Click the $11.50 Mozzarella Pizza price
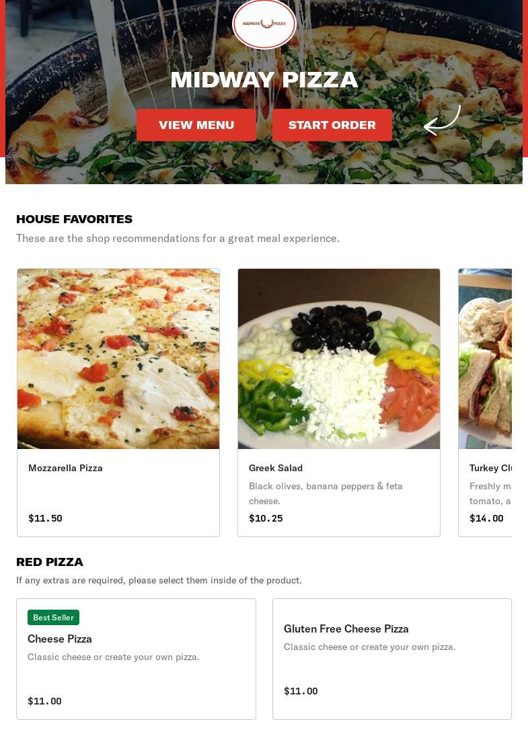 [x=45, y=518]
